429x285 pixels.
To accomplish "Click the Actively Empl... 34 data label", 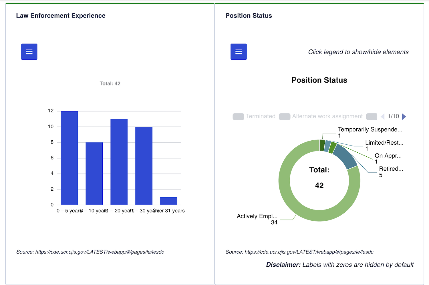I will click(257, 219).
